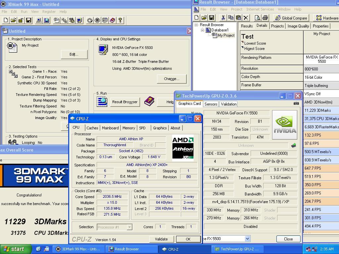
Task: Click the stacked pages icon in 3DMark toolbar
Action: click(105, 20)
